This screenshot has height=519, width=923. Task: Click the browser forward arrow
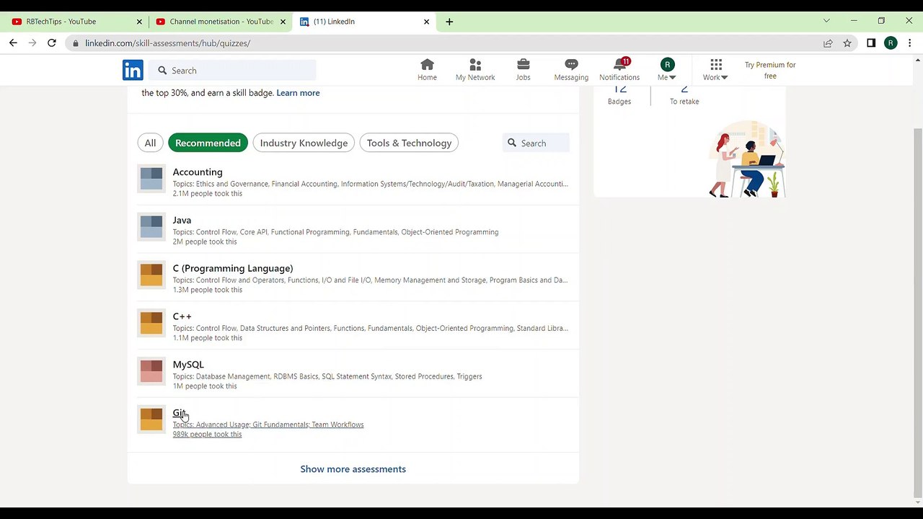[x=32, y=43]
